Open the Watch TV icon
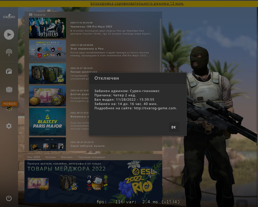The width and height of the screenshot is (258, 207). pyautogui.click(x=9, y=89)
